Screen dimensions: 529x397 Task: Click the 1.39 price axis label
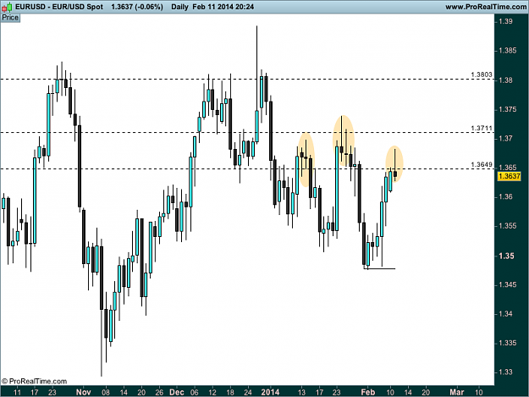[505, 21]
